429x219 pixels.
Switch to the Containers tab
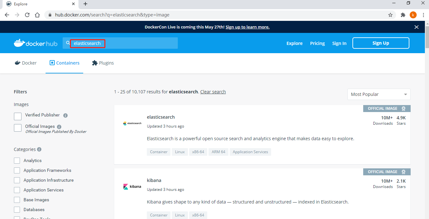tap(64, 63)
